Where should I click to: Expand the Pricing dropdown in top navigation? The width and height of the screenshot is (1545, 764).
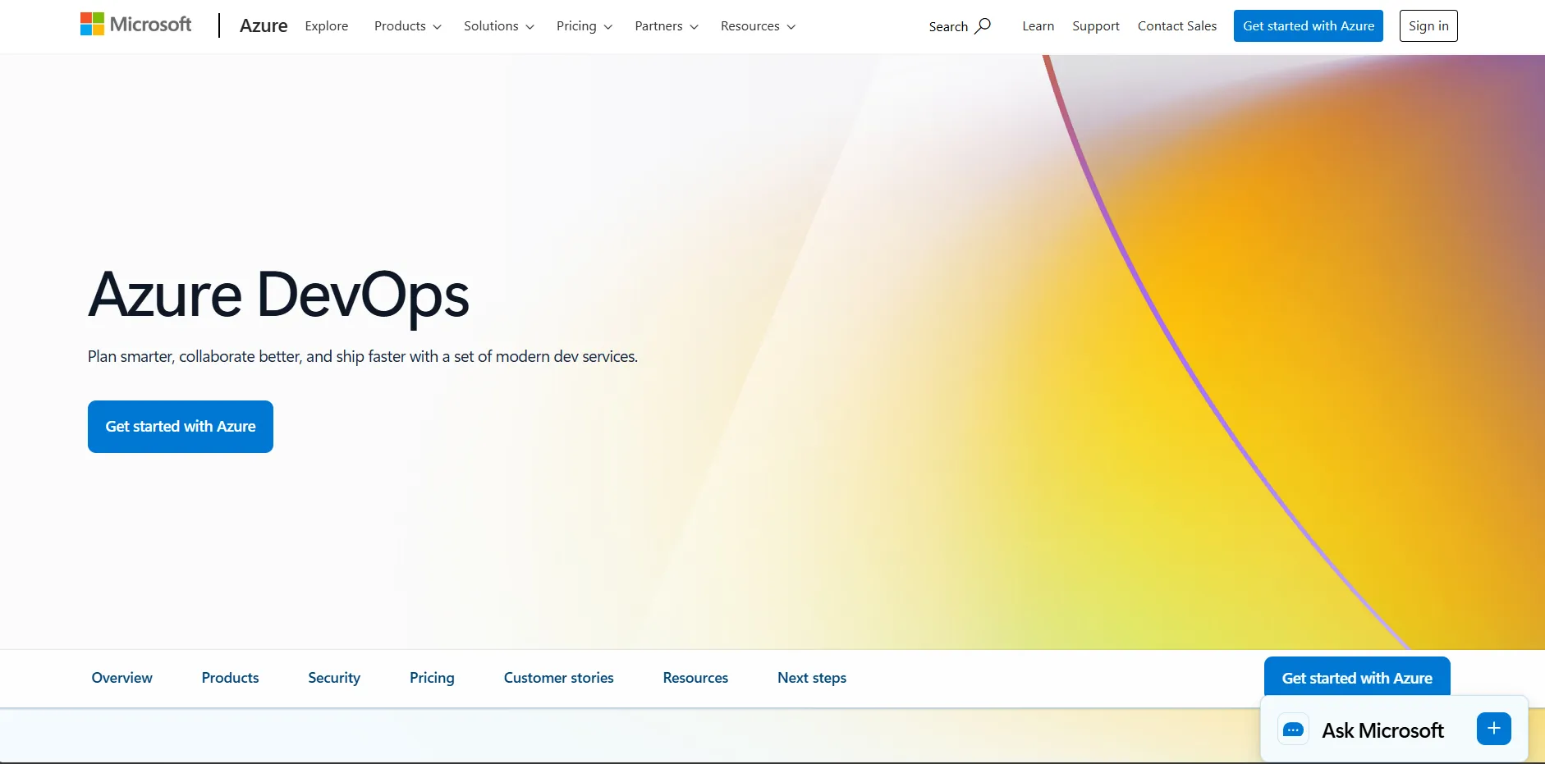pos(585,26)
